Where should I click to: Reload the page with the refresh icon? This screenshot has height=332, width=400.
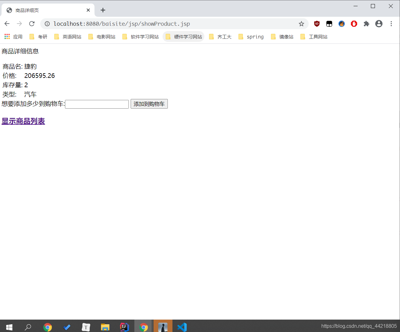(x=32, y=24)
